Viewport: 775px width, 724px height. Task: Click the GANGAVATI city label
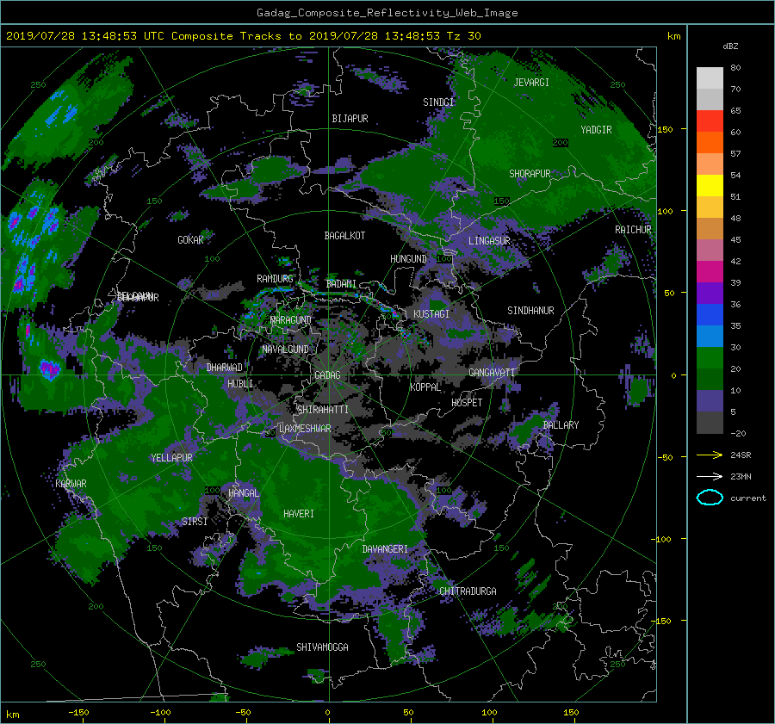point(492,373)
